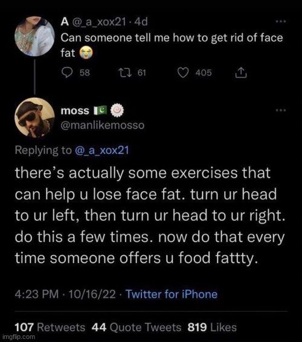The width and height of the screenshot is (302, 342).
Task: Like the tweet with heart icon
Action: pyautogui.click(x=182, y=72)
